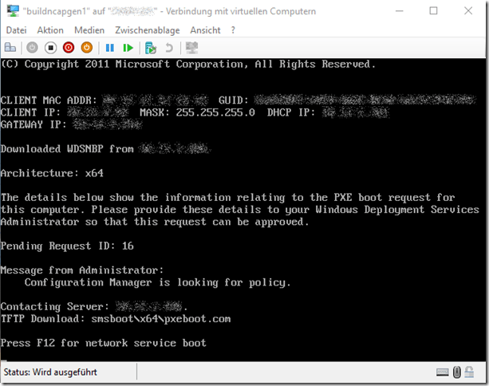This screenshot has height=386, width=489.
Task: Open the Medien menu
Action: click(89, 30)
